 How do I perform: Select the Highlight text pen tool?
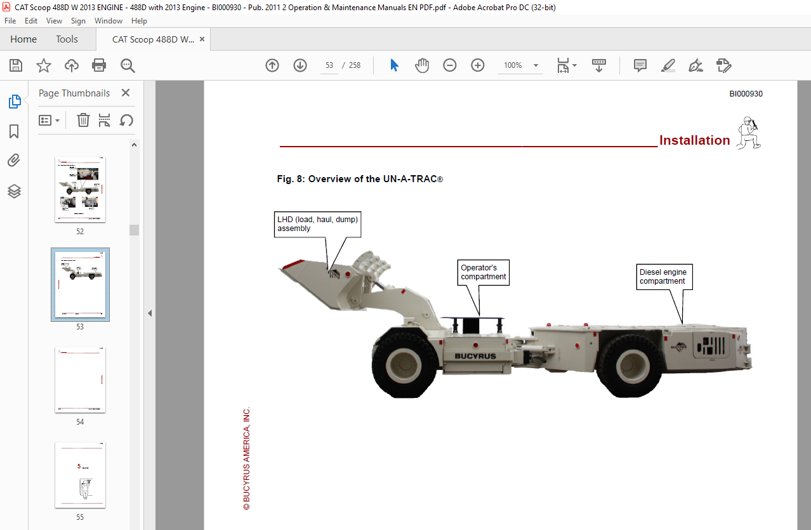[x=668, y=65]
